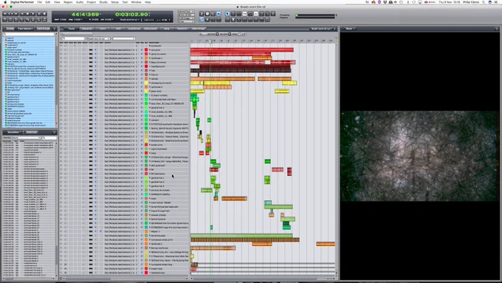502x283 pixels.
Task: Open the Setup menu
Action: (x=114, y=2)
